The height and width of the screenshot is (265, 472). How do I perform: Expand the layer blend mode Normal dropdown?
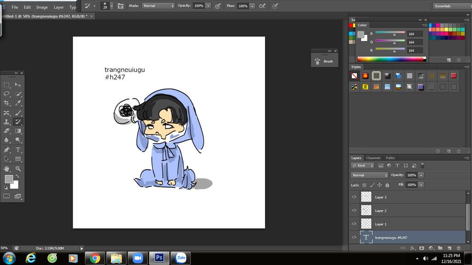[x=370, y=175]
